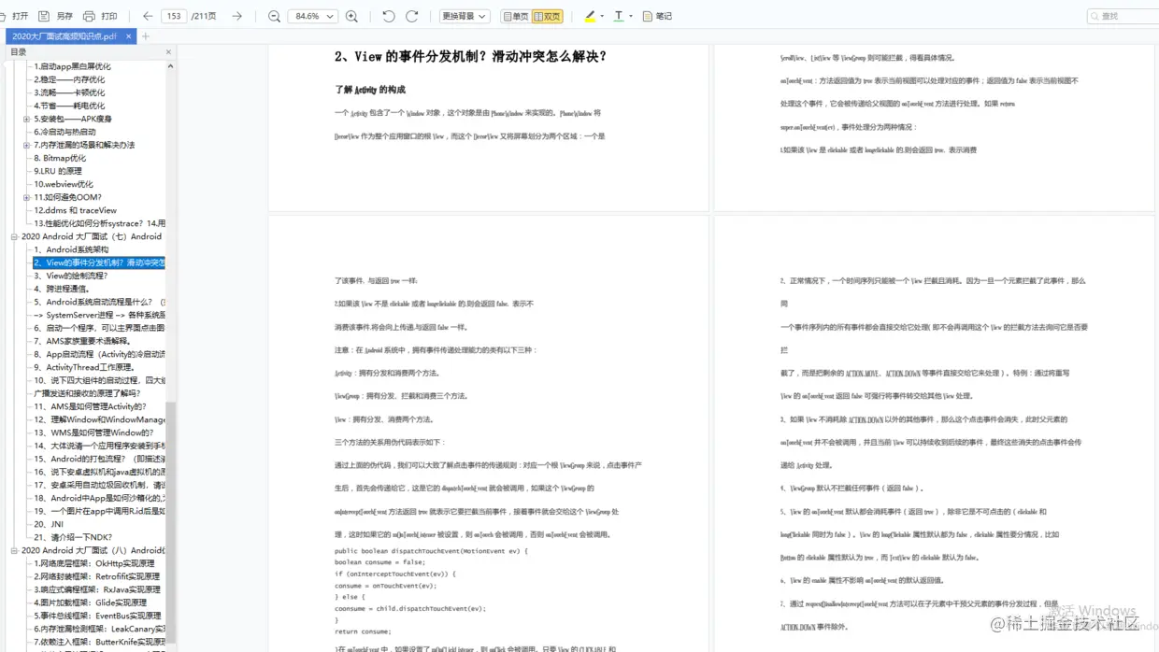This screenshot has width=1159, height=652.
Task: Select the green underline text tool
Action: [619, 16]
